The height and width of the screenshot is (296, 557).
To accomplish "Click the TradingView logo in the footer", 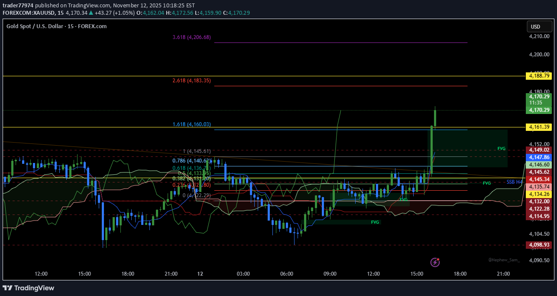I will [x=28, y=288].
